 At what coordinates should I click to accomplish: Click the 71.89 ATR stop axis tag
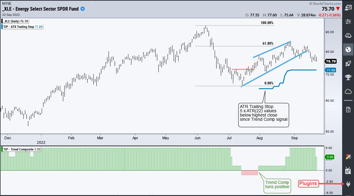(x=331, y=70)
